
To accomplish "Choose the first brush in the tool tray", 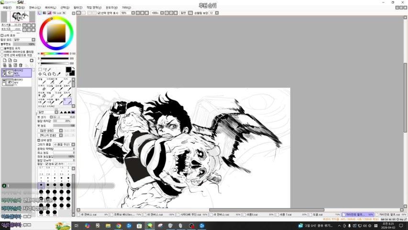I will pos(42,81).
